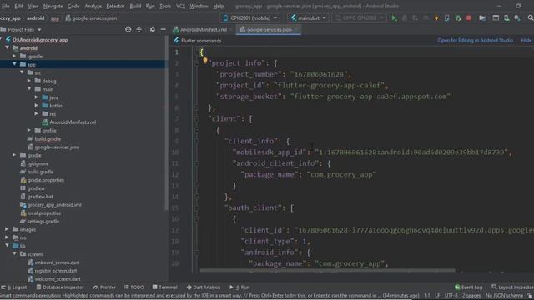This screenshot has width=534, height=300.
Task: Expand the images folder
Action: (7, 229)
